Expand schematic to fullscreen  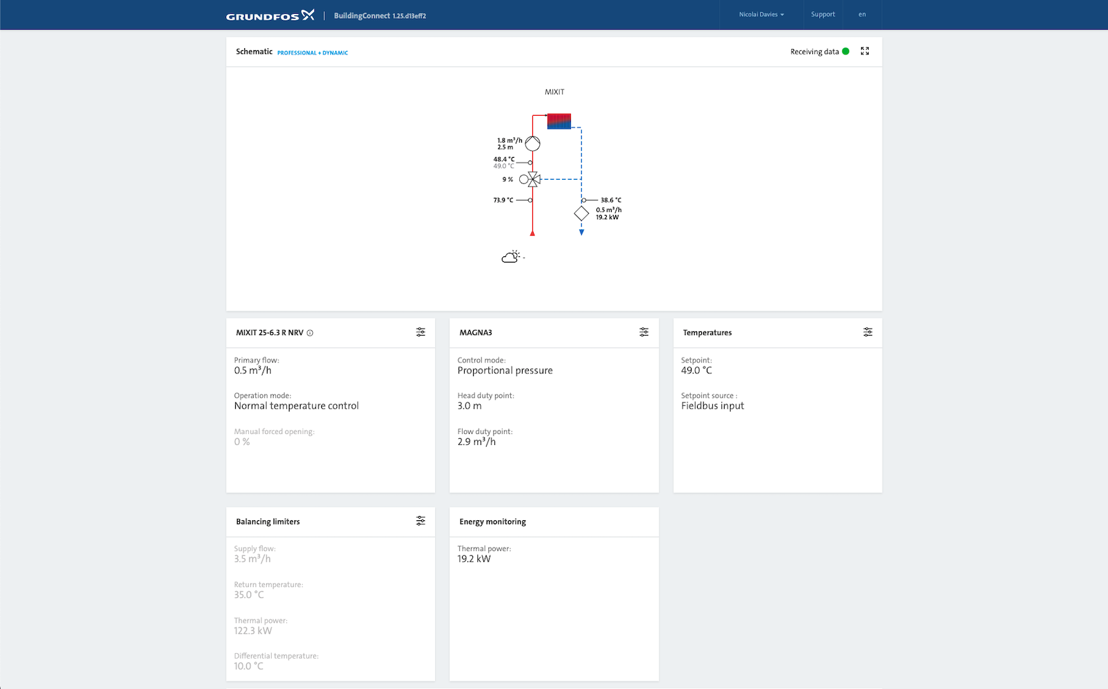pos(865,51)
